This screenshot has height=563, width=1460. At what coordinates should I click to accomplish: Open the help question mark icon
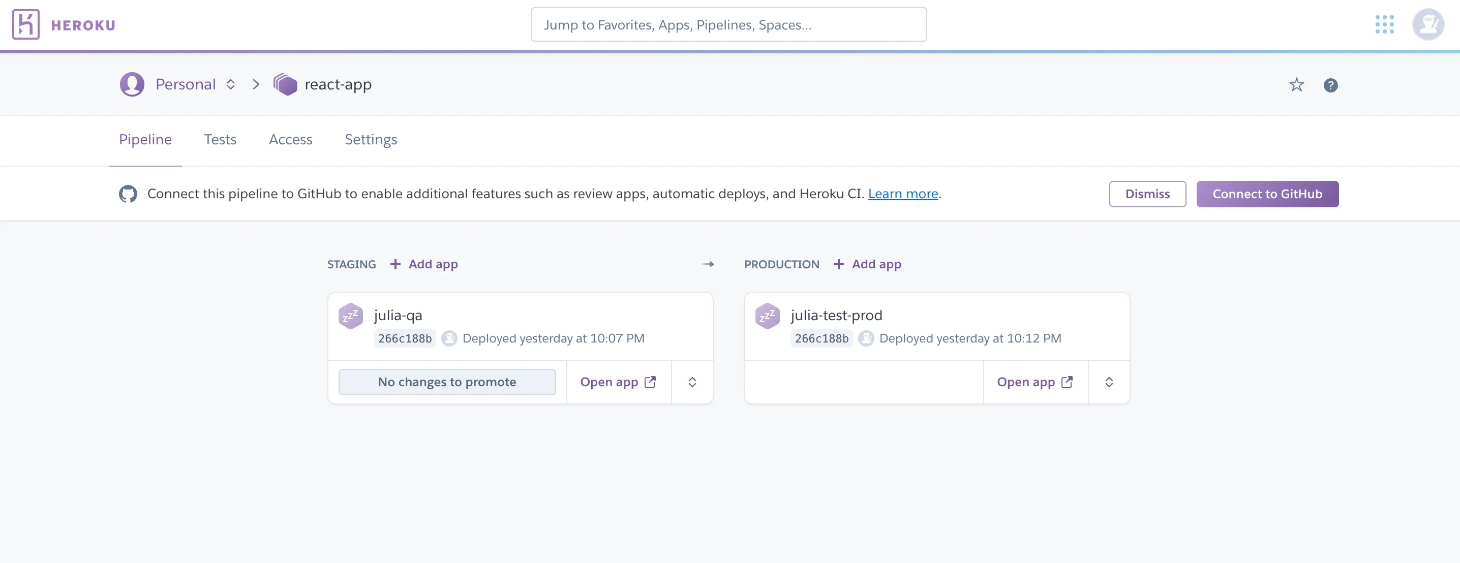(1330, 85)
